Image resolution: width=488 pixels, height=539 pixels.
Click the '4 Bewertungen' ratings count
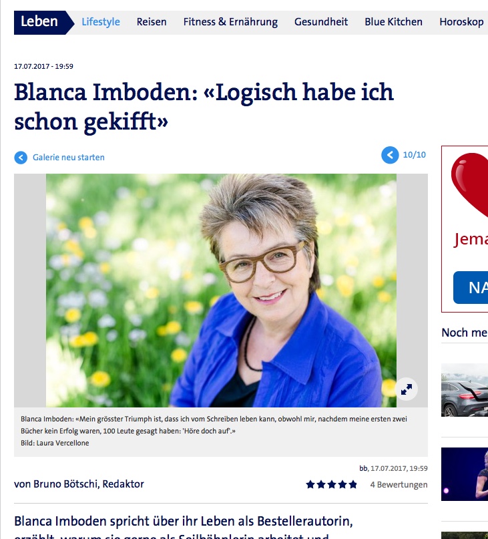[399, 485]
